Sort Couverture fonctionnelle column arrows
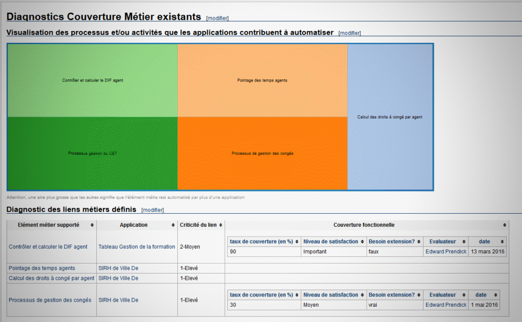The height and width of the screenshot is (322, 522). click(x=505, y=225)
